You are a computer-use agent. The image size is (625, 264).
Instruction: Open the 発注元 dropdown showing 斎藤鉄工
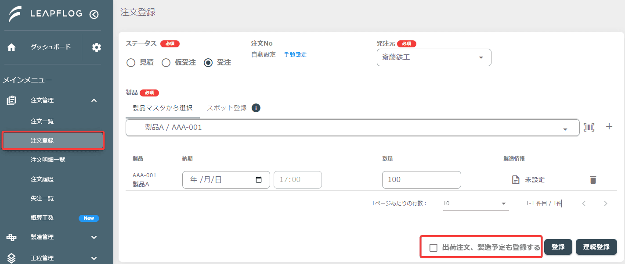click(x=434, y=57)
